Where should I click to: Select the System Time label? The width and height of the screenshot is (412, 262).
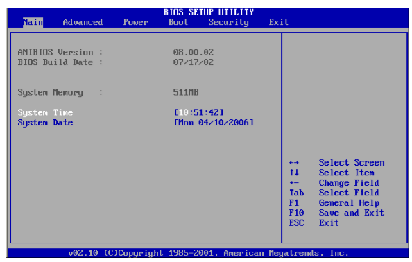45,113
